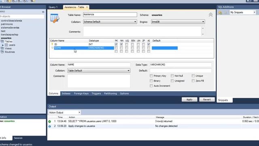Click the table Comments text area

click(142, 31)
